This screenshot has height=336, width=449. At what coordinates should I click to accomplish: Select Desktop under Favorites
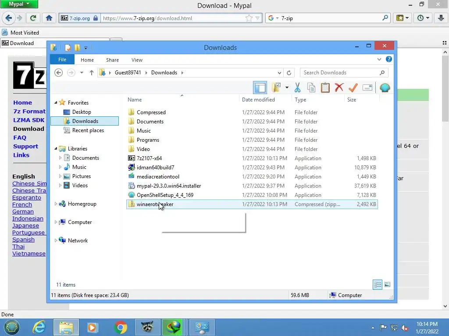[81, 112]
